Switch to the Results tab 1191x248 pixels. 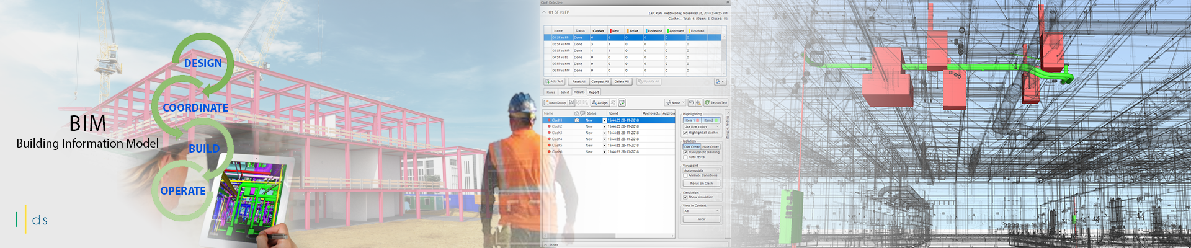[x=579, y=92]
